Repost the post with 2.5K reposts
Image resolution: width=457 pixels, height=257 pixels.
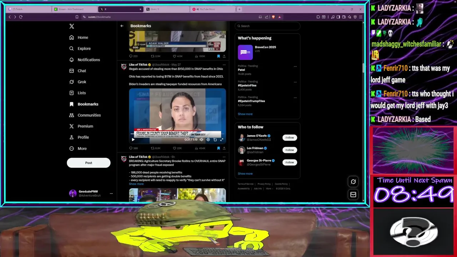[156, 56]
